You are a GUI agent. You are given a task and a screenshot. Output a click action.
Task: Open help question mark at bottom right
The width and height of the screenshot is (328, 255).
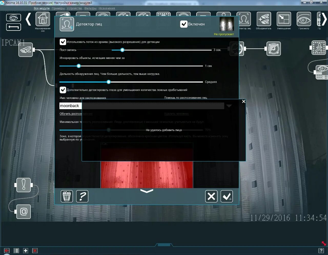pyautogui.click(x=321, y=251)
